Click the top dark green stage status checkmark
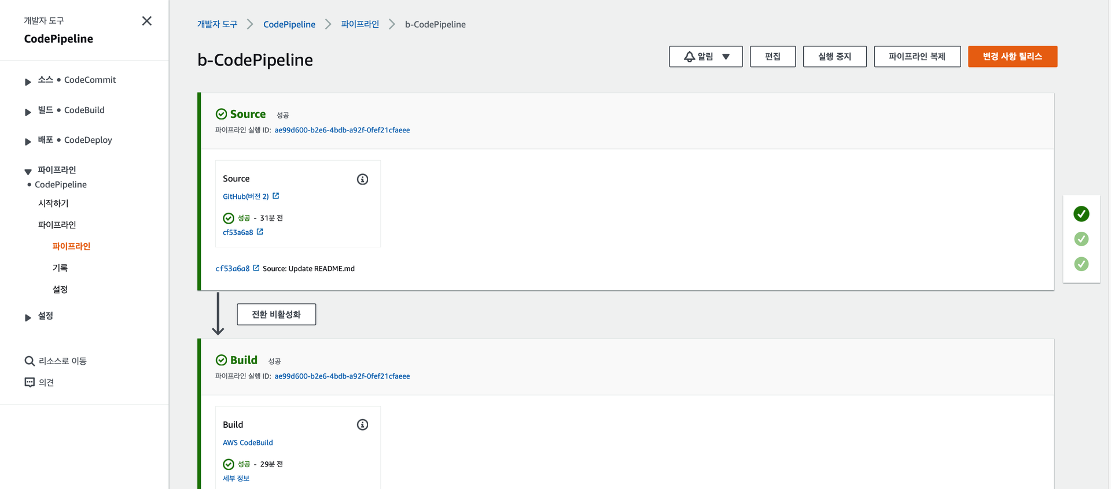Screen dimensions: 1111x489 pyautogui.click(x=1081, y=214)
